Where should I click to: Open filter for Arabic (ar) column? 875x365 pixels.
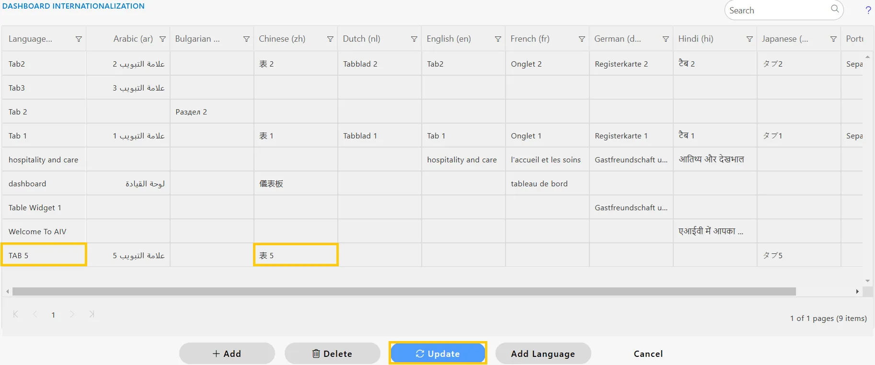(162, 39)
